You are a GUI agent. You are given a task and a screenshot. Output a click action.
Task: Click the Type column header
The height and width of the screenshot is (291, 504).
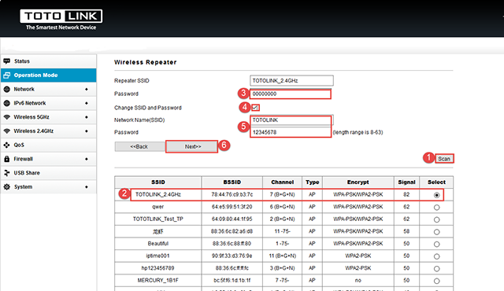(x=312, y=182)
